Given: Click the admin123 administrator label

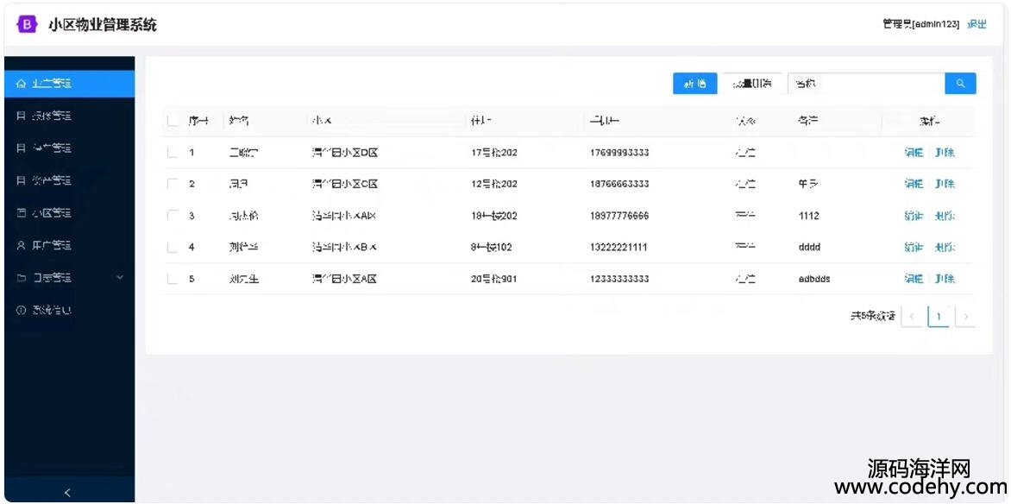Looking at the screenshot, I should [921, 24].
